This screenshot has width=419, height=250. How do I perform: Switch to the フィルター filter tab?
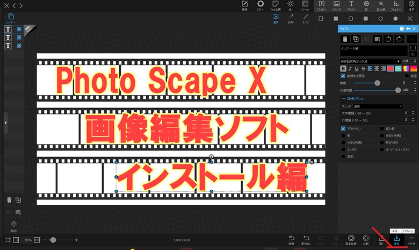[396, 5]
